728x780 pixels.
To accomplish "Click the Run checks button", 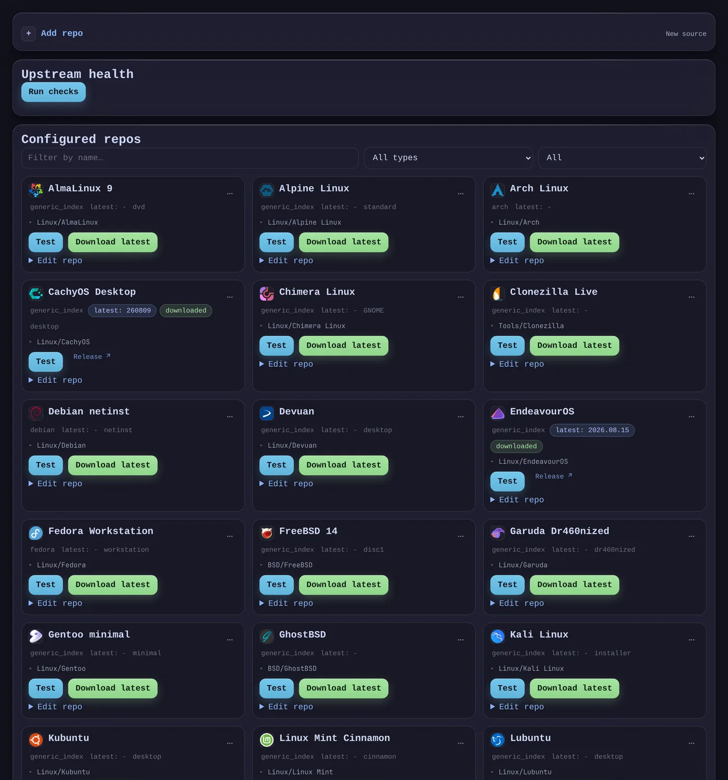I will (x=54, y=92).
